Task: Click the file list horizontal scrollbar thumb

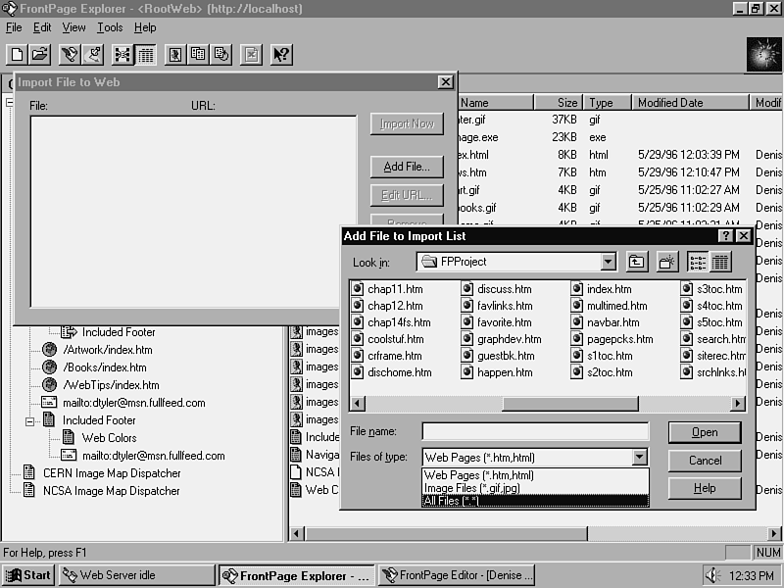Action: coord(569,404)
